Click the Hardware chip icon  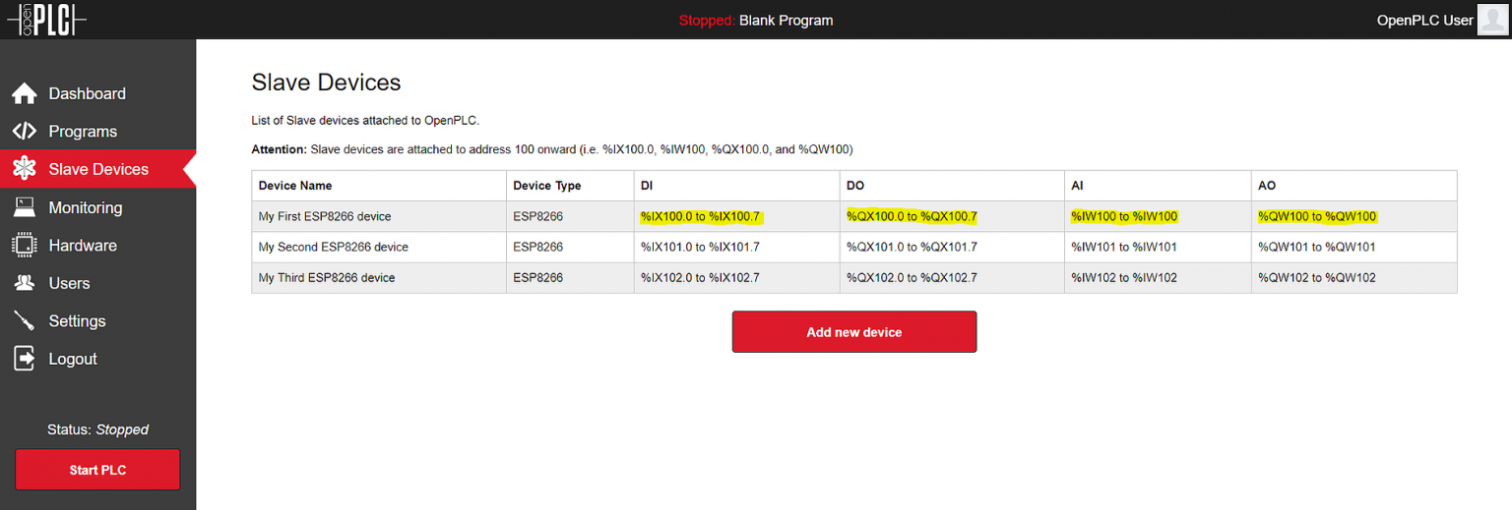click(25, 246)
